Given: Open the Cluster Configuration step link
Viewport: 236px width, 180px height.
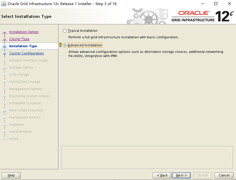Looking at the screenshot, I should pos(26,53).
